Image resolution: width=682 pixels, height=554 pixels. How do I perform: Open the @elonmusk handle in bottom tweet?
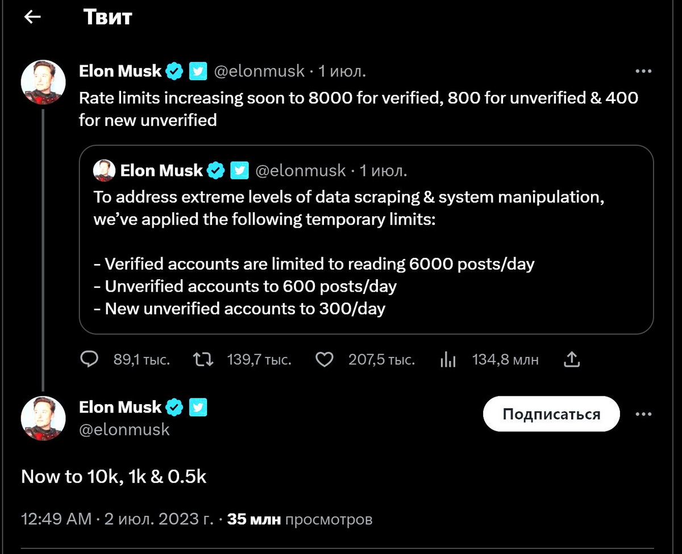pos(124,429)
